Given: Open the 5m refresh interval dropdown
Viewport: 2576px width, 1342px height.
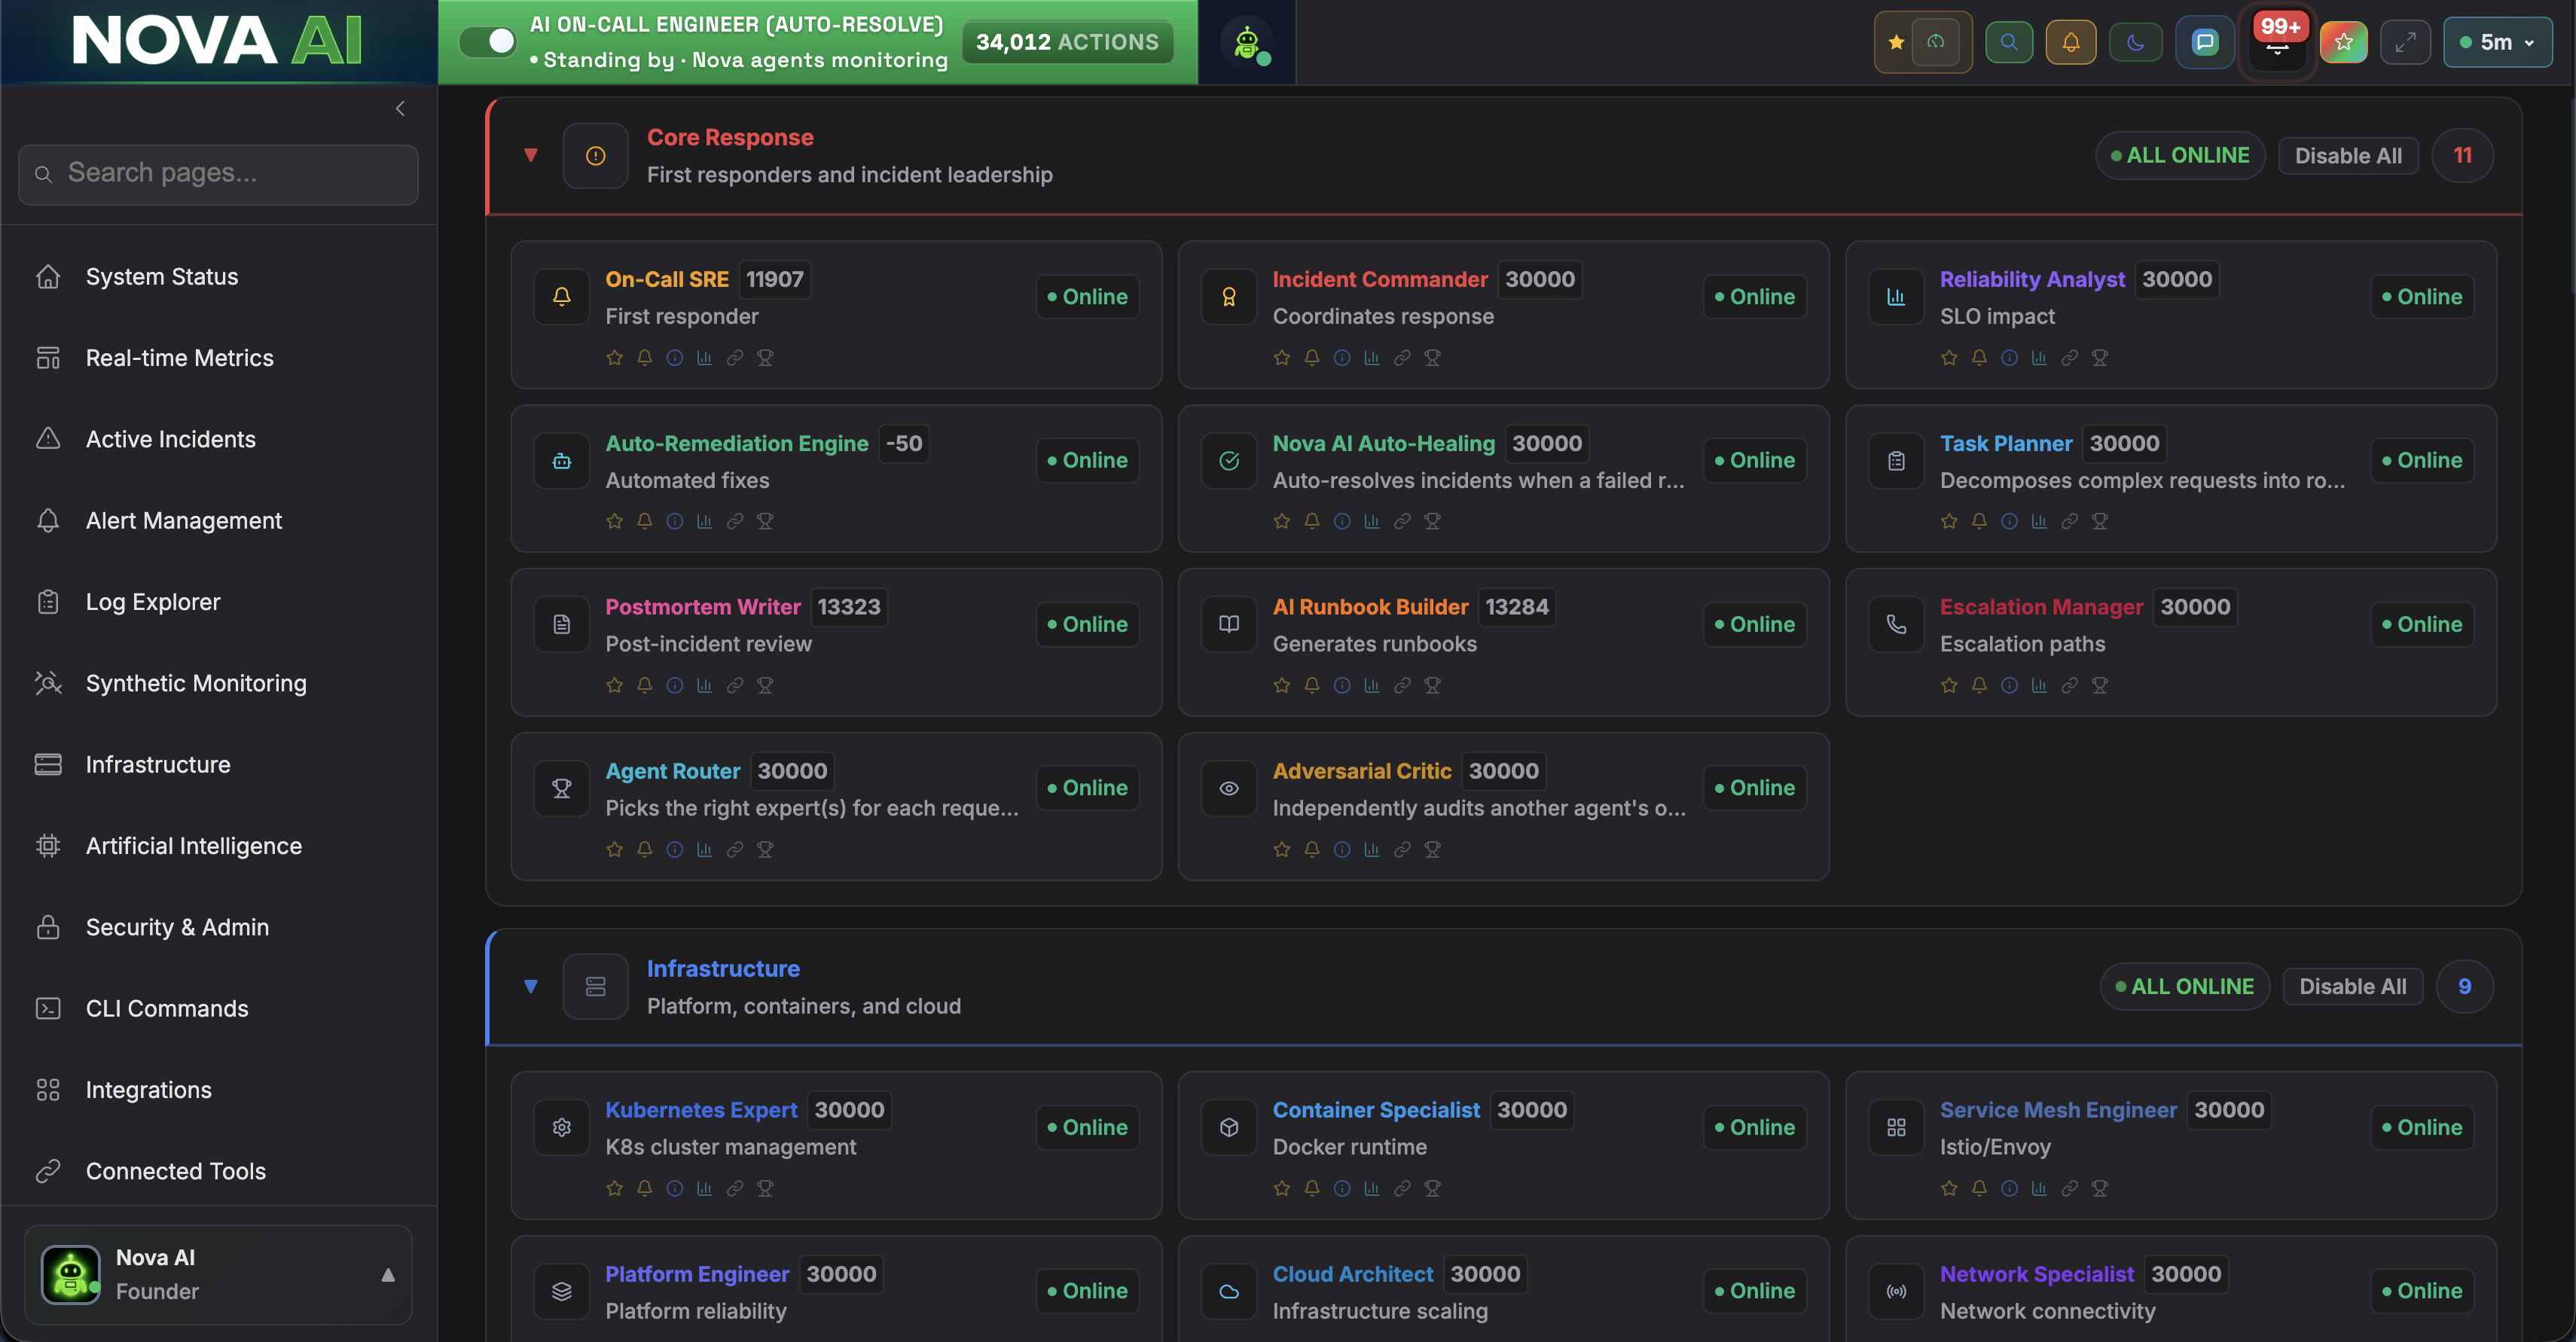Looking at the screenshot, I should [x=2497, y=42].
